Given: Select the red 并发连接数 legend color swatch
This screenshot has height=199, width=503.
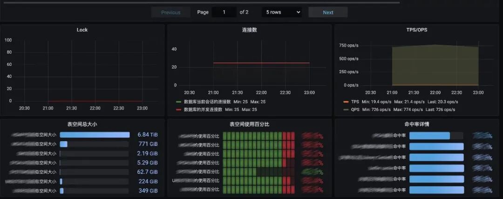Looking at the screenshot, I should 179,110.
